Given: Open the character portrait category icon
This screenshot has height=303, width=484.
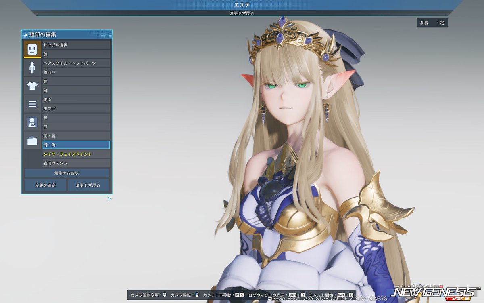Looking at the screenshot, I should 32,122.
